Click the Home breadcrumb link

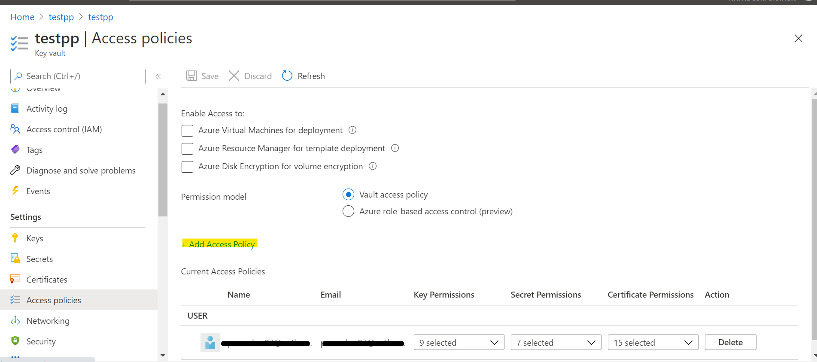click(x=22, y=17)
